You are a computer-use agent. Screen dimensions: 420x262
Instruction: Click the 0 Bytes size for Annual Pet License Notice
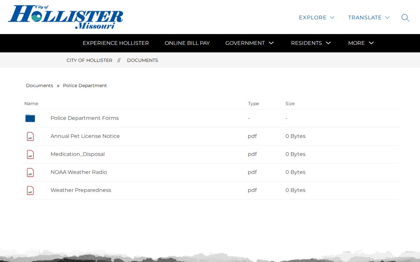point(295,136)
